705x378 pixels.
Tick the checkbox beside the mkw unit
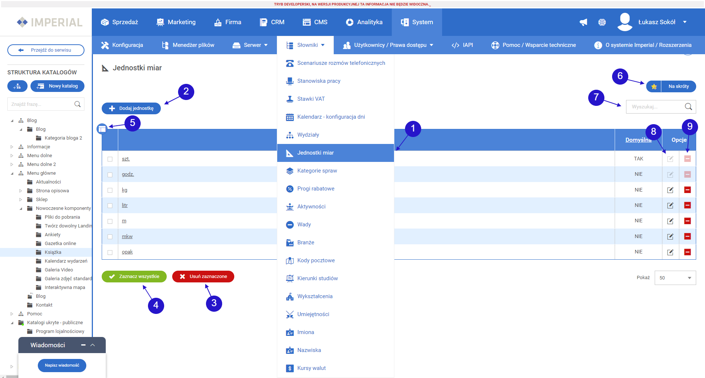(x=110, y=237)
